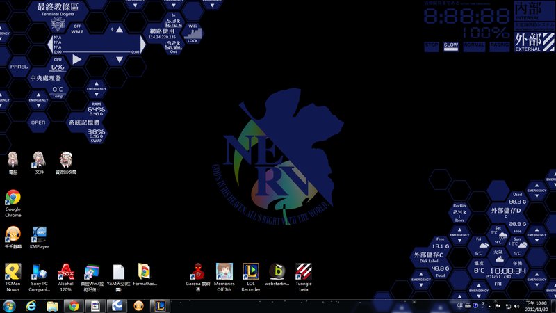Viewport: 556px width, 313px height.
Task: Click the 中央處理器 CPU hexagon
Action: [45, 78]
